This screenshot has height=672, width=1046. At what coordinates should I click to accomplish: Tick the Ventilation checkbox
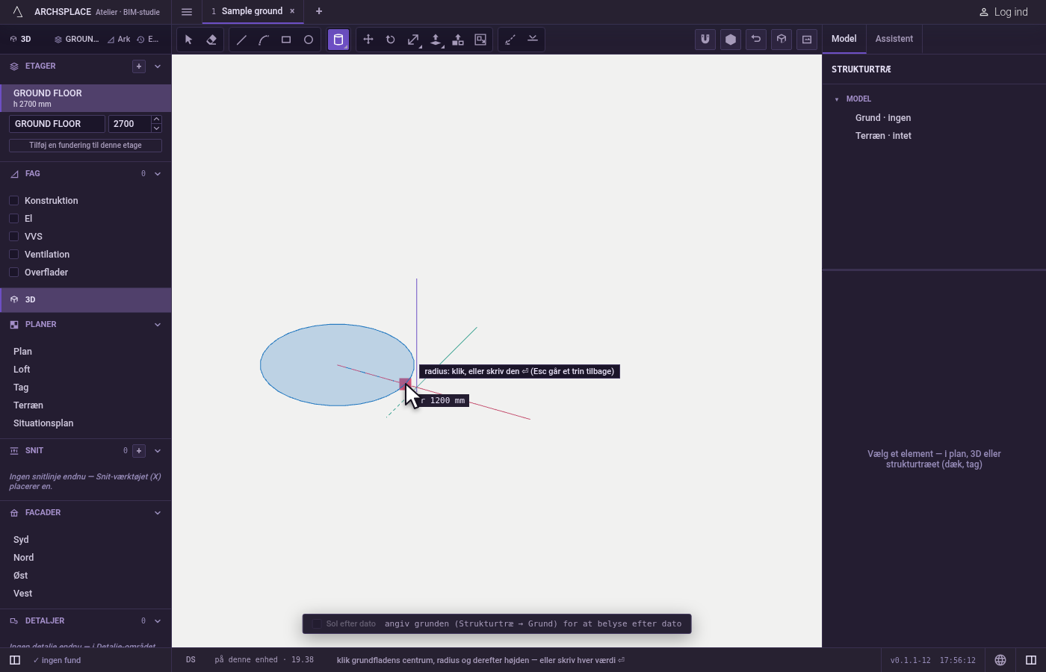(x=13, y=255)
